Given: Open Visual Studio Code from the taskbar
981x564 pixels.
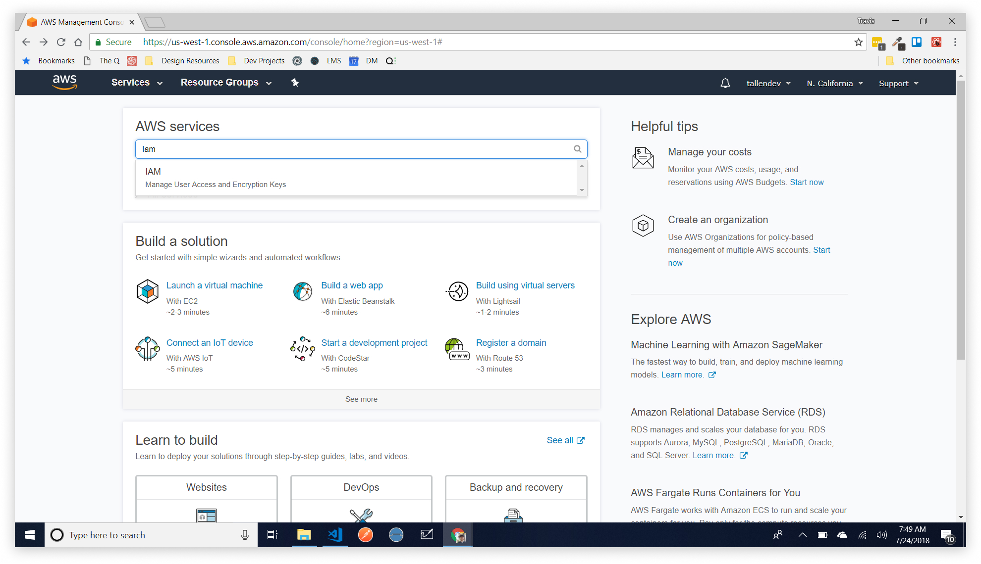Looking at the screenshot, I should [335, 535].
